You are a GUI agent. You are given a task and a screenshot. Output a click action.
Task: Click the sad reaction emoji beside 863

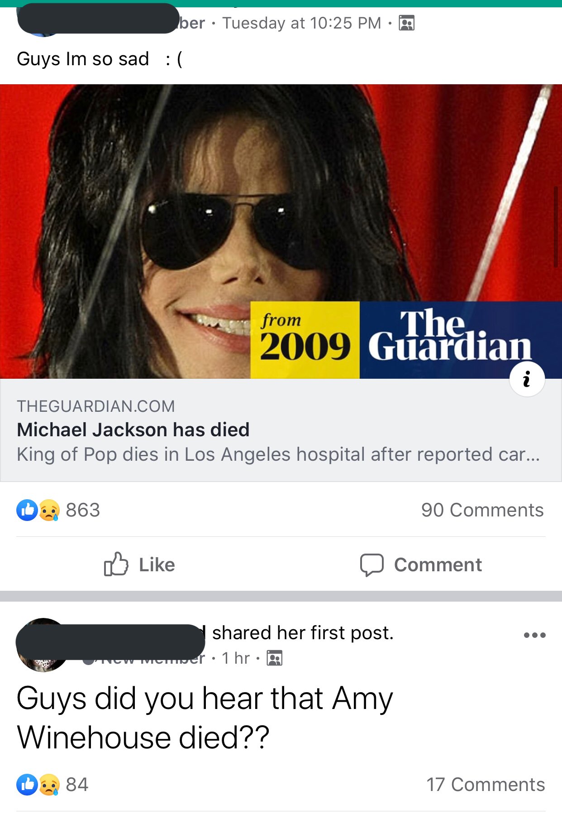pyautogui.click(x=49, y=510)
